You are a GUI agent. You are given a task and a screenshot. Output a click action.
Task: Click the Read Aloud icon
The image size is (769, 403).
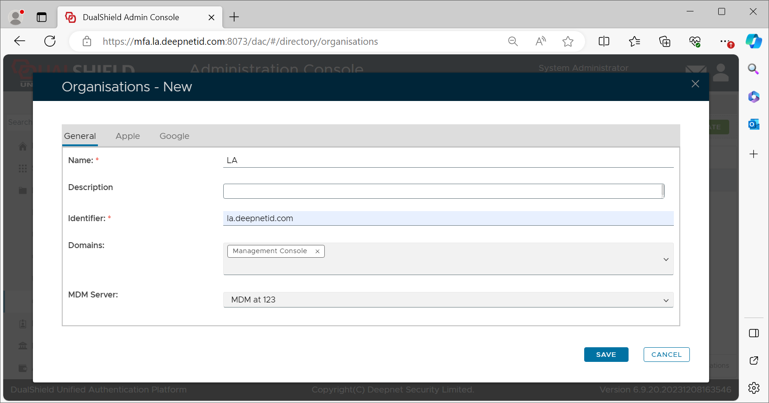point(540,42)
